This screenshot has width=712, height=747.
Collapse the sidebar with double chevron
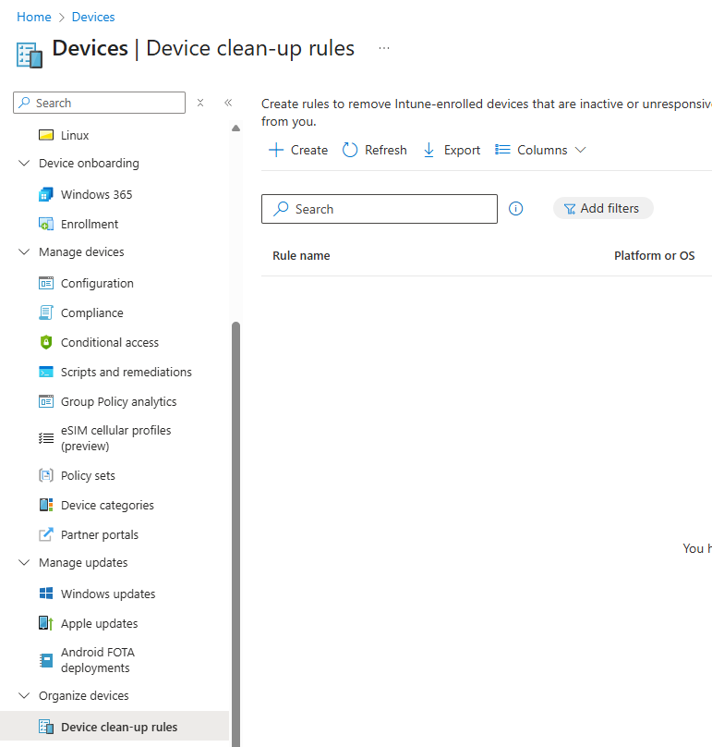click(228, 103)
